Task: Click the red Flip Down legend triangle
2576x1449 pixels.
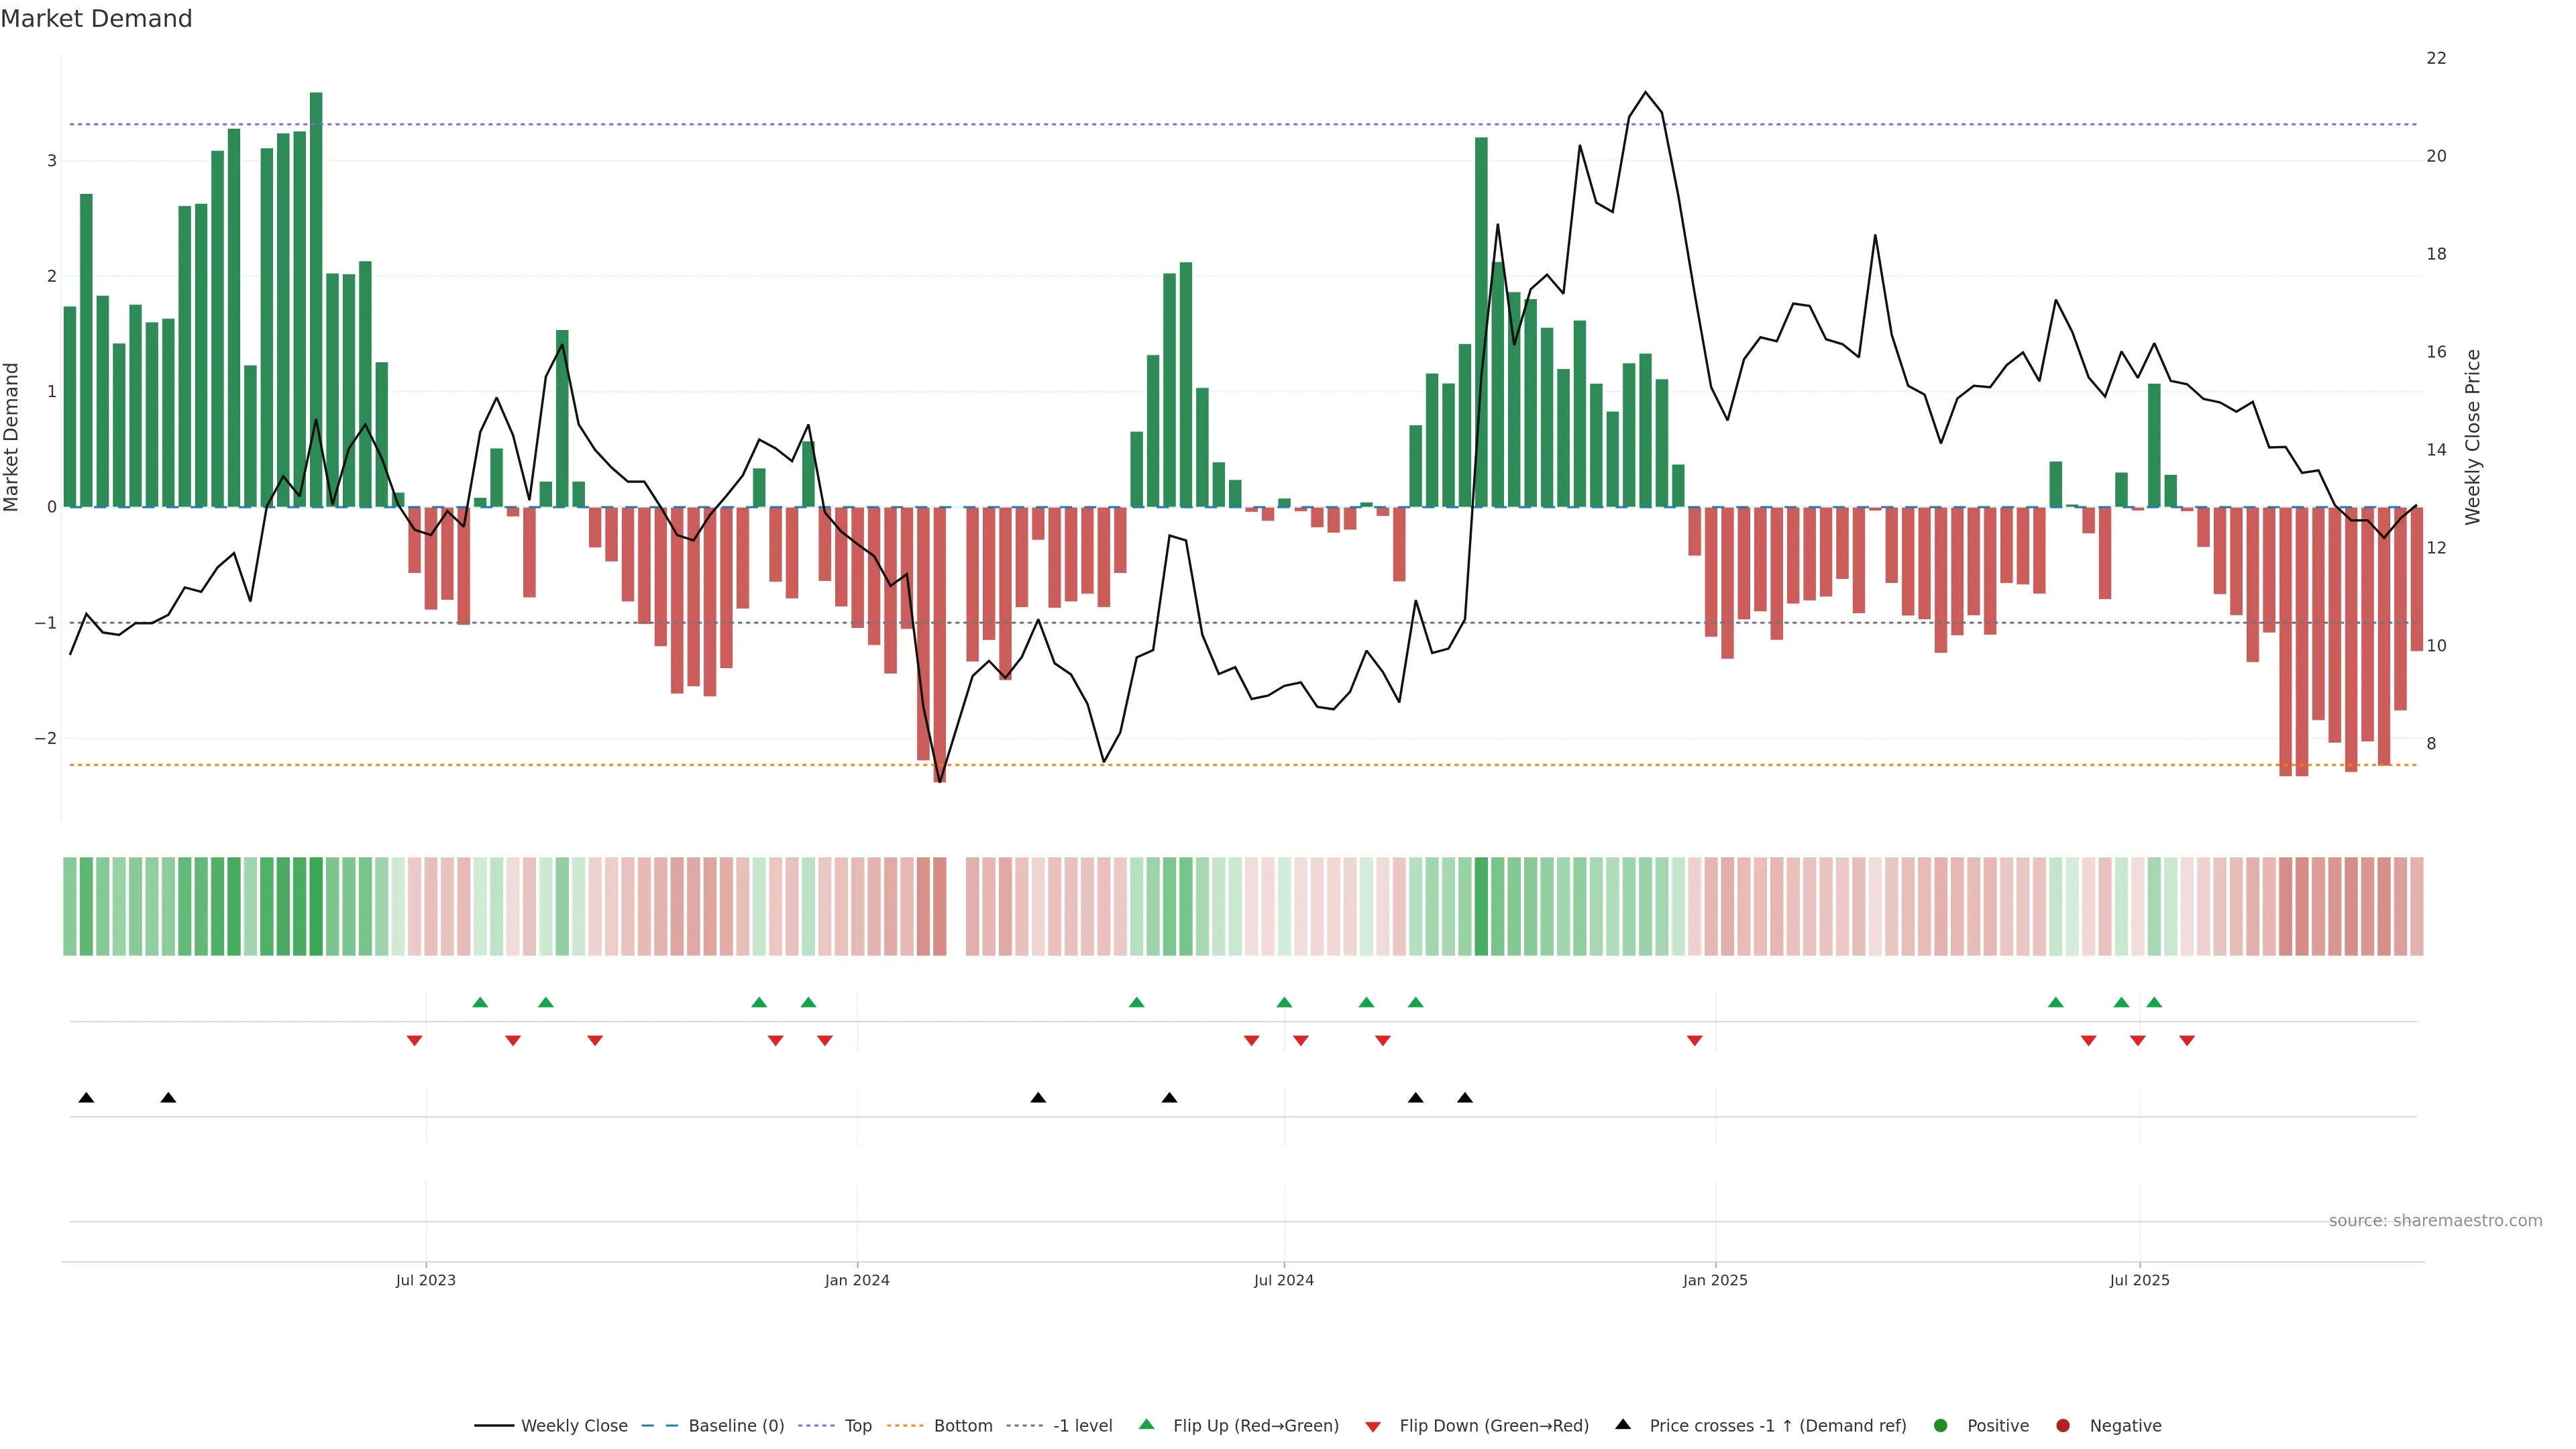Action: coord(1373,1426)
